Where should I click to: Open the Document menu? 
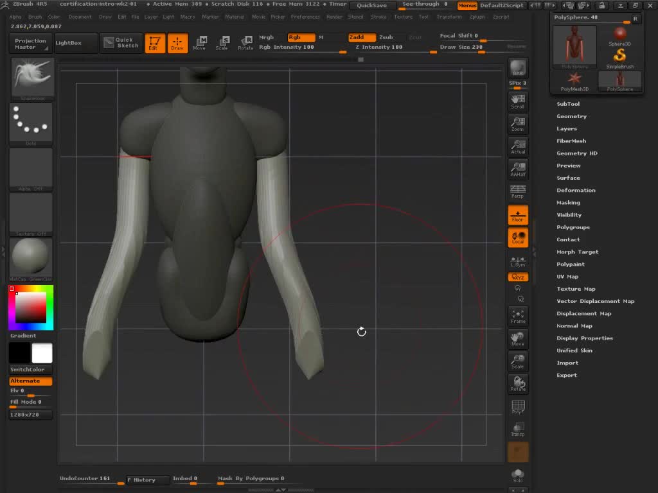click(x=80, y=17)
